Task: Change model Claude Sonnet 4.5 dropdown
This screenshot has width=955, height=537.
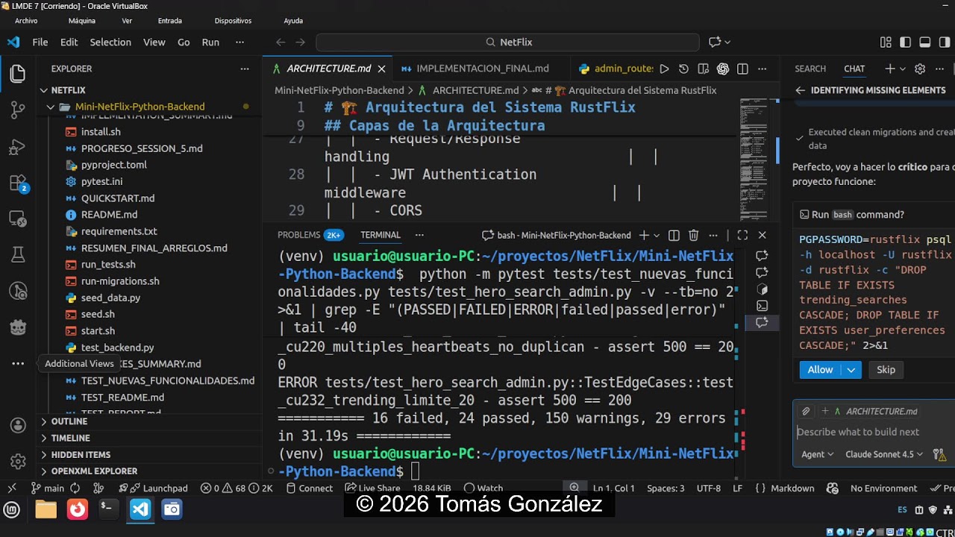Action: 884,454
